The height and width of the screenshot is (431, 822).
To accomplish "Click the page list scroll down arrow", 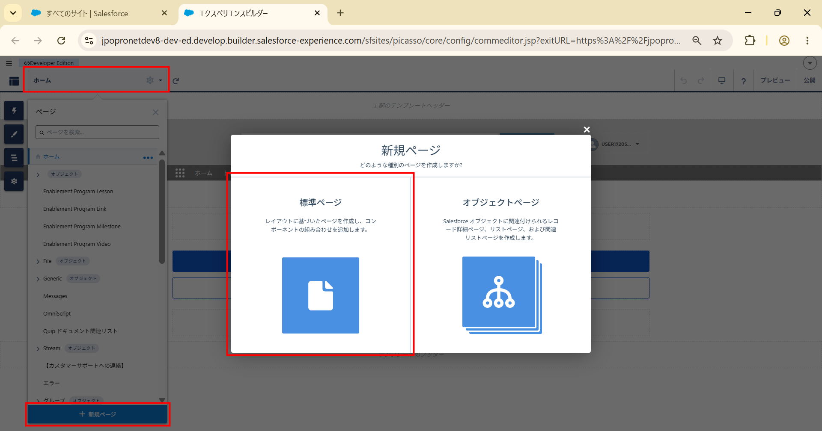I will pyautogui.click(x=162, y=400).
